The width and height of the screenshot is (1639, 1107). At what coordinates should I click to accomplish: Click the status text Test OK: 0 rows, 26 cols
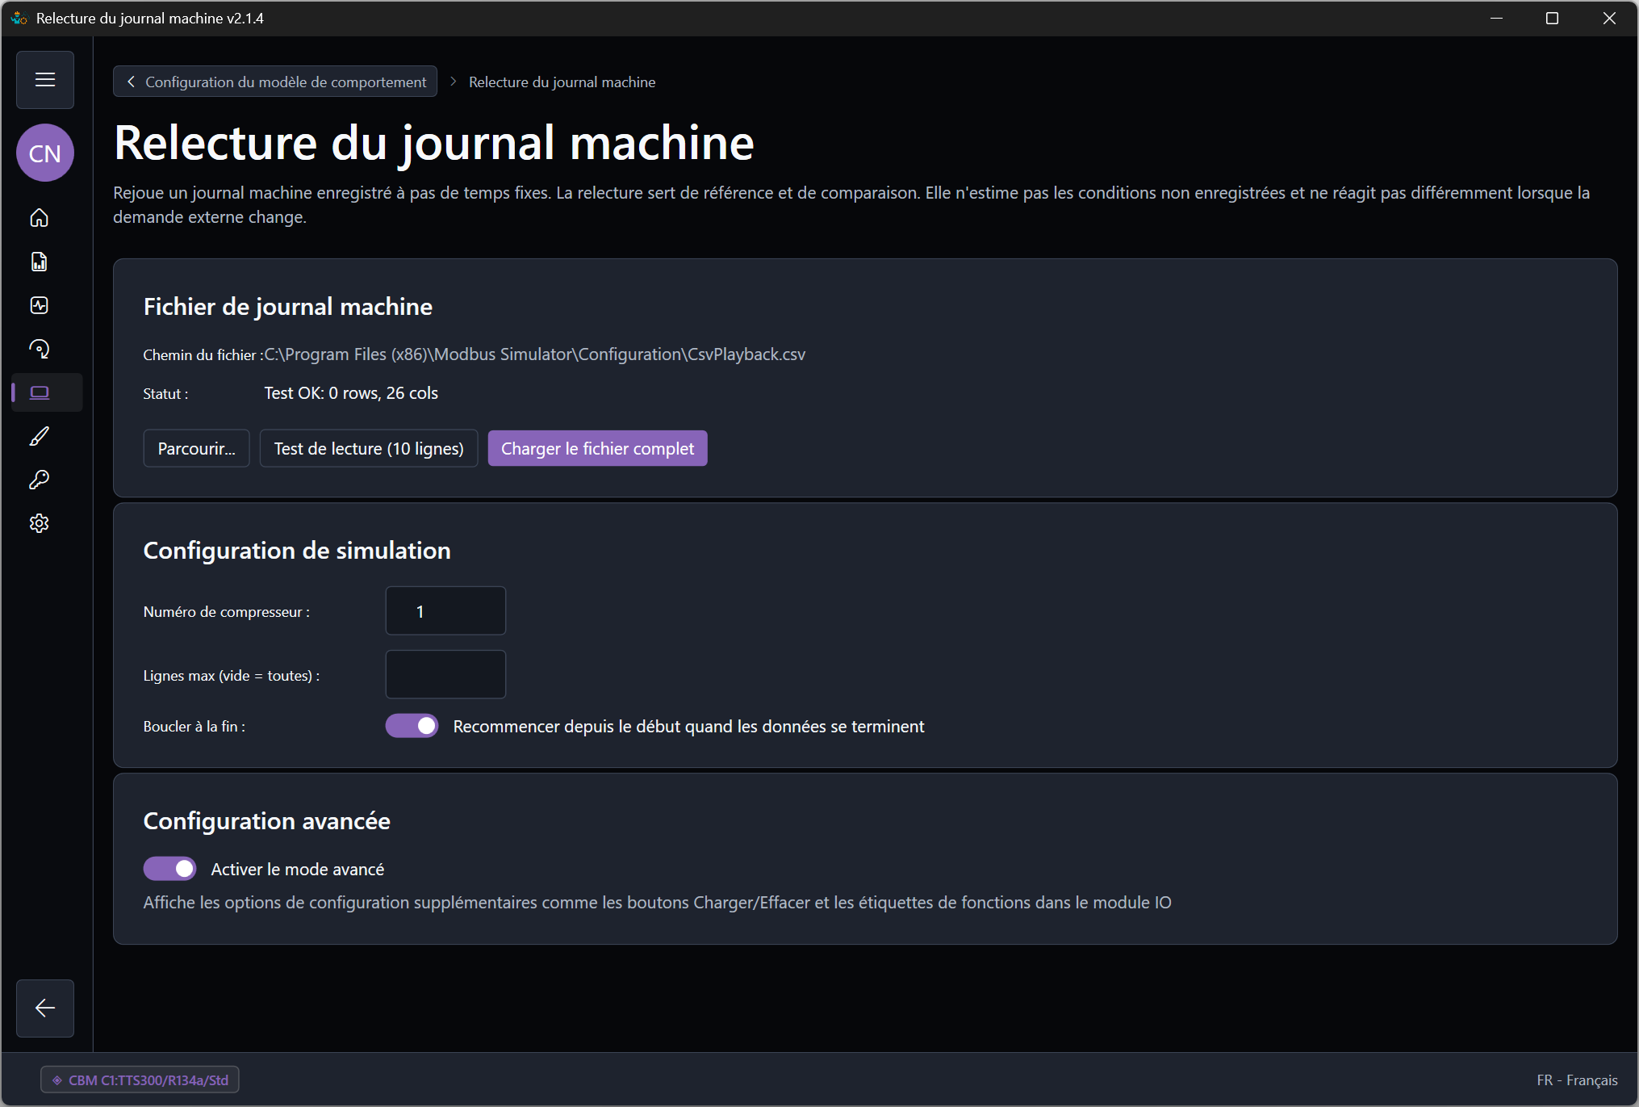pos(351,393)
